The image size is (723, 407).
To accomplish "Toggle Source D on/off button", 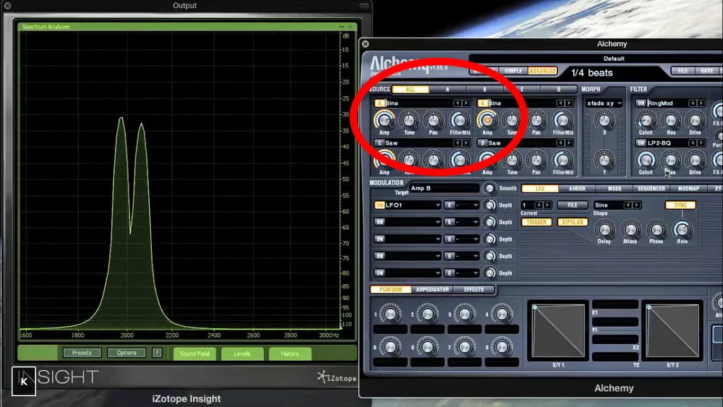I will pos(483,143).
